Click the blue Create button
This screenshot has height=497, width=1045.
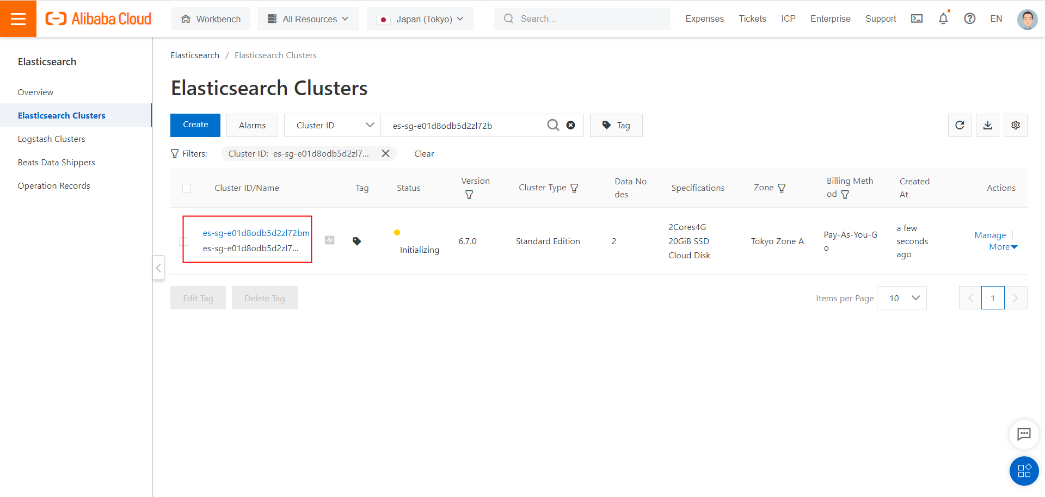[x=195, y=125]
